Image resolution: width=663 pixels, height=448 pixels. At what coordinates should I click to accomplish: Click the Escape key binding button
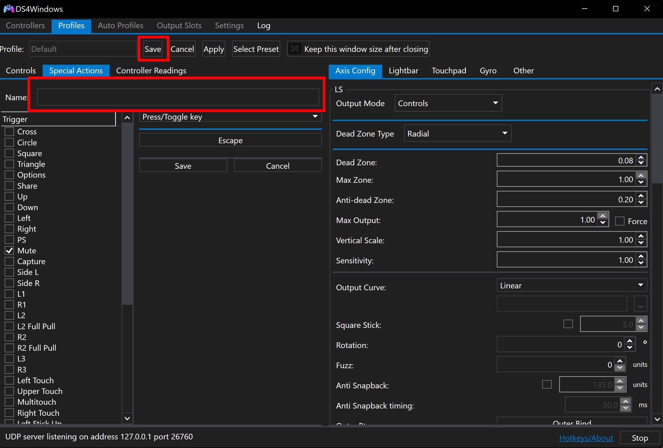(230, 140)
